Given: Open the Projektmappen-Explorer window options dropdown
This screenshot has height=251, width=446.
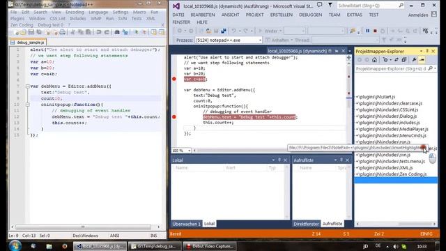Looking at the screenshot, I should 421,51.
